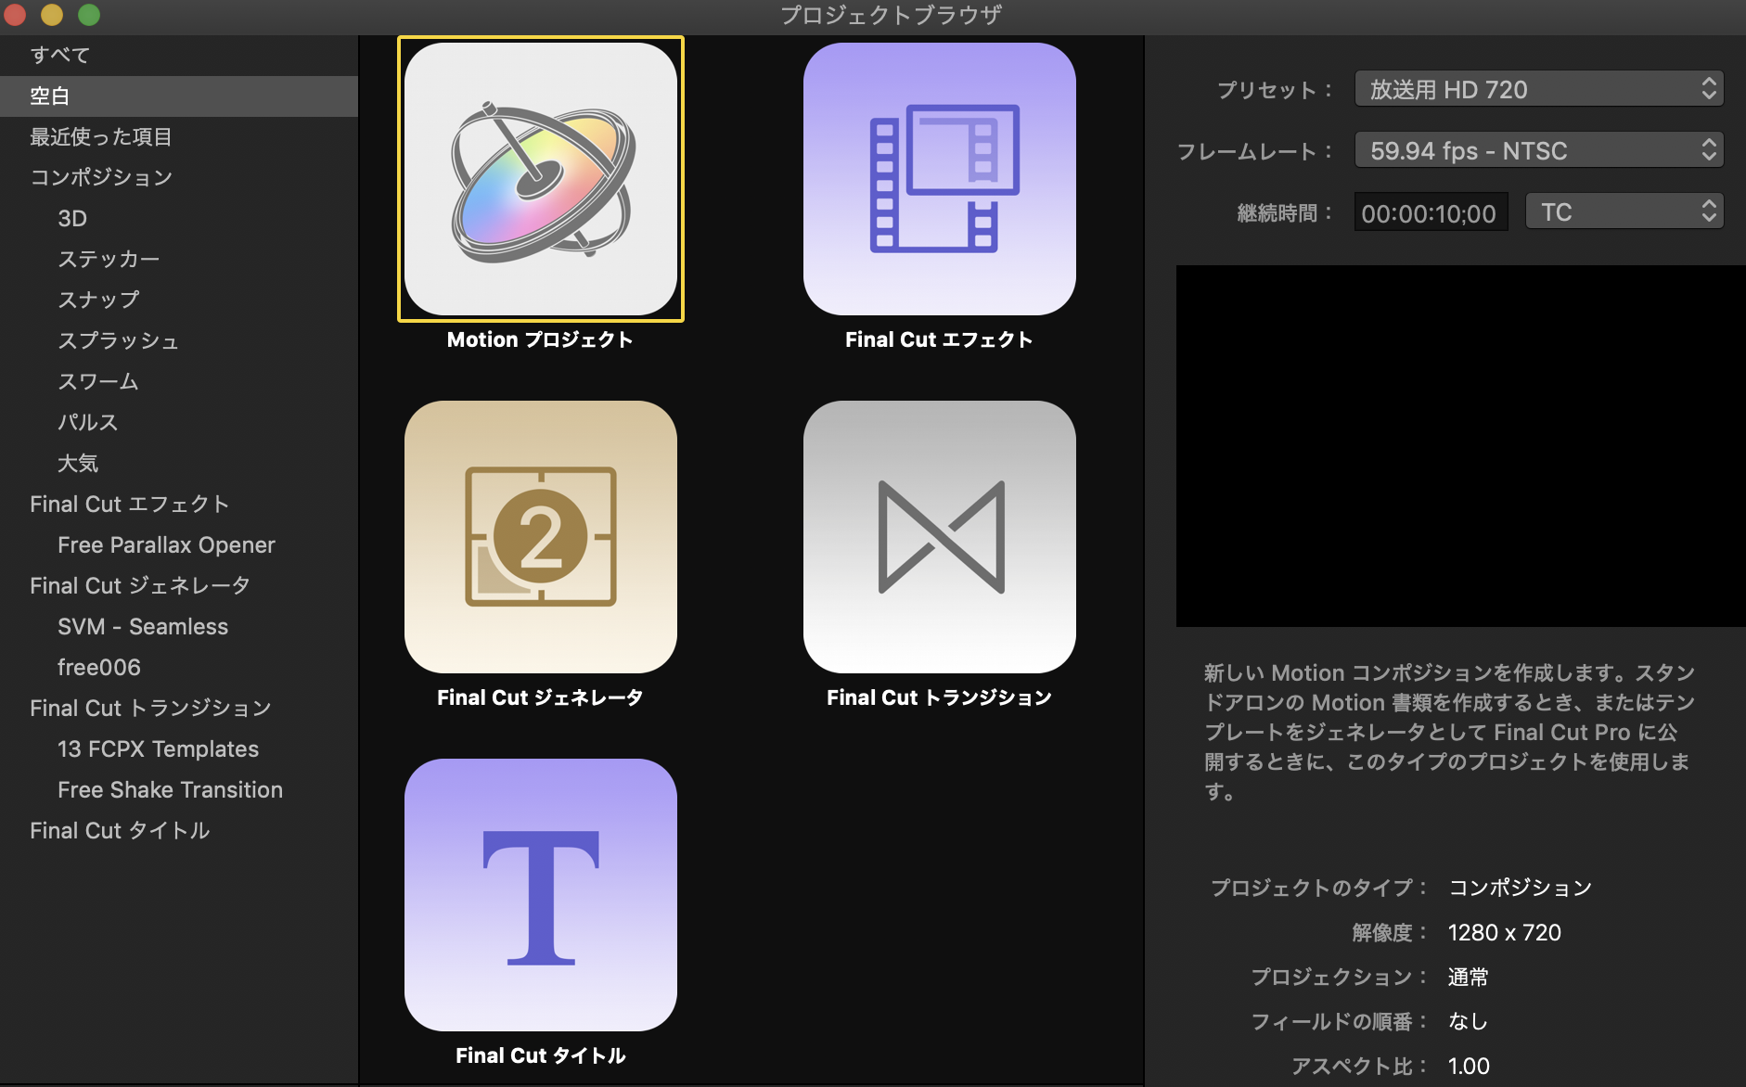1746x1087 pixels.
Task: Select the Final Cut エフェクト icon
Action: click(x=940, y=179)
